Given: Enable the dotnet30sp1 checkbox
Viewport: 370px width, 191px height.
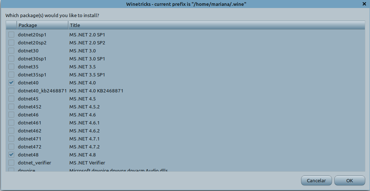Looking at the screenshot, I should tap(11, 59).
